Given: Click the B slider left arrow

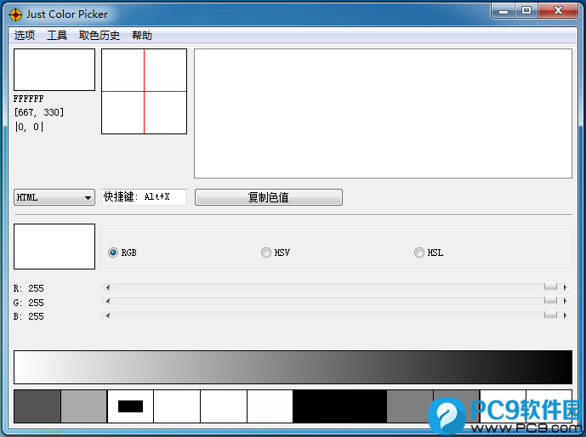Looking at the screenshot, I should tap(108, 315).
